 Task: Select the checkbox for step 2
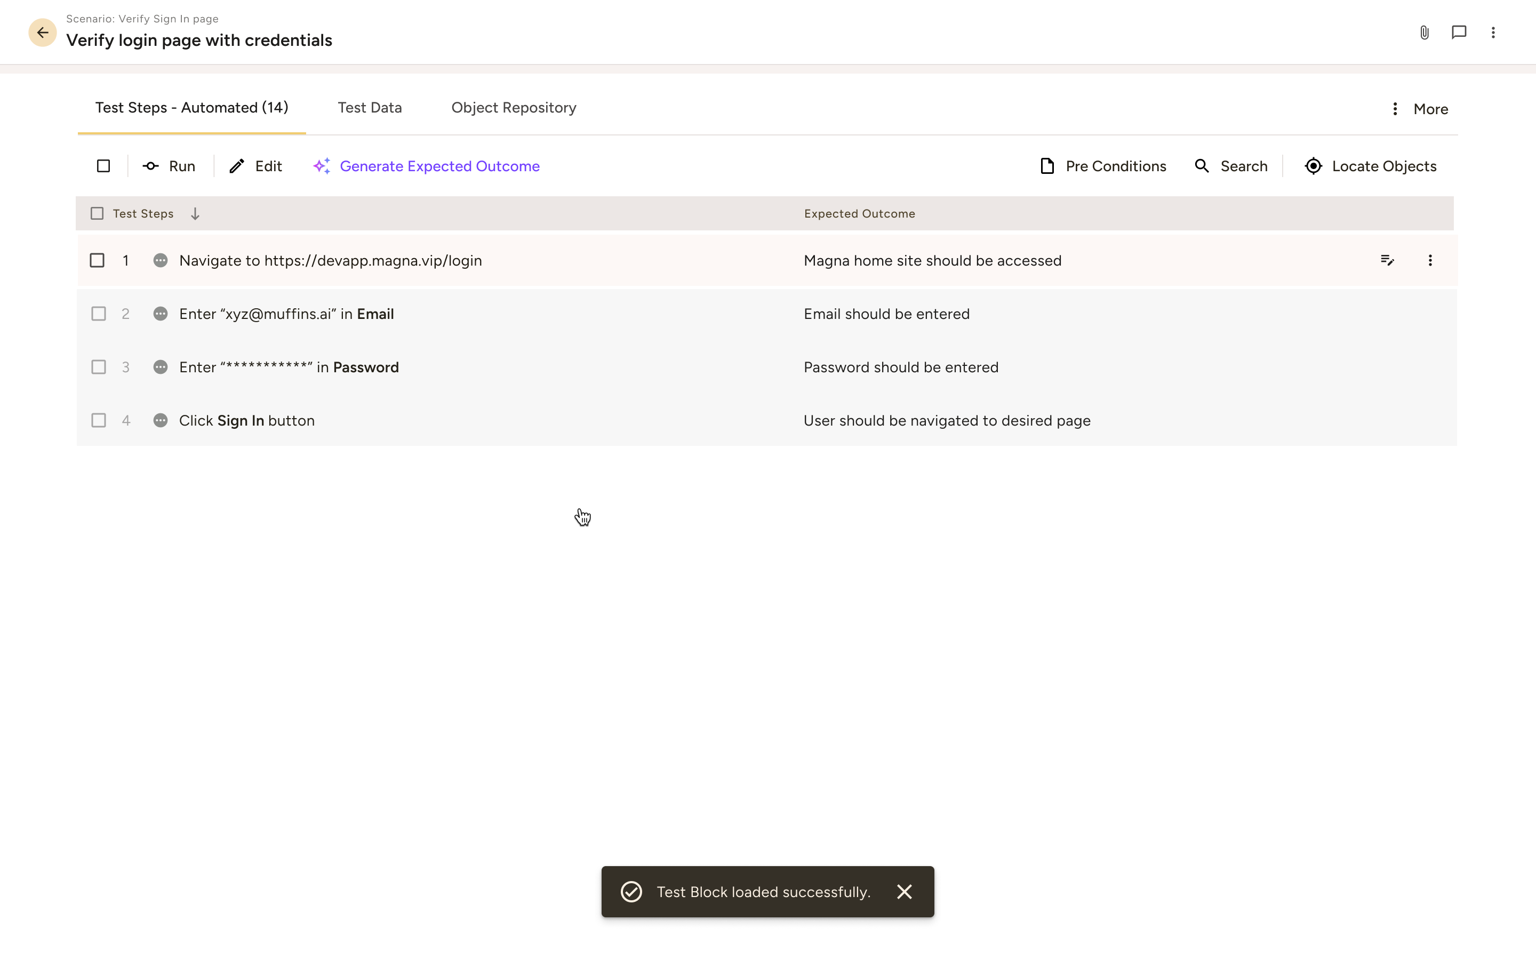click(98, 313)
